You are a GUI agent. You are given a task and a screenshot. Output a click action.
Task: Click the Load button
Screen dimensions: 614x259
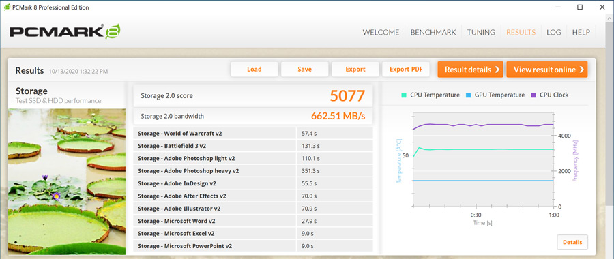pyautogui.click(x=254, y=70)
